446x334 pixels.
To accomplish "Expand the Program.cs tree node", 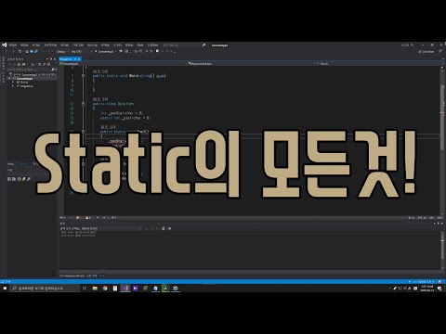I will pos(13,86).
